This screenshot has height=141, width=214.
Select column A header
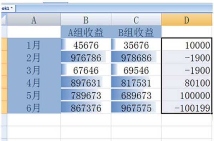[x=34, y=19]
